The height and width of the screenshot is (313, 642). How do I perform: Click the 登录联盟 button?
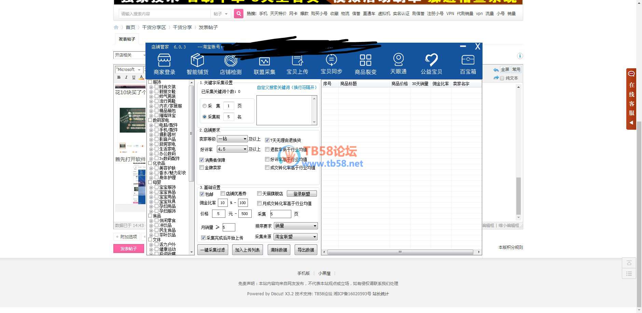[x=302, y=194]
